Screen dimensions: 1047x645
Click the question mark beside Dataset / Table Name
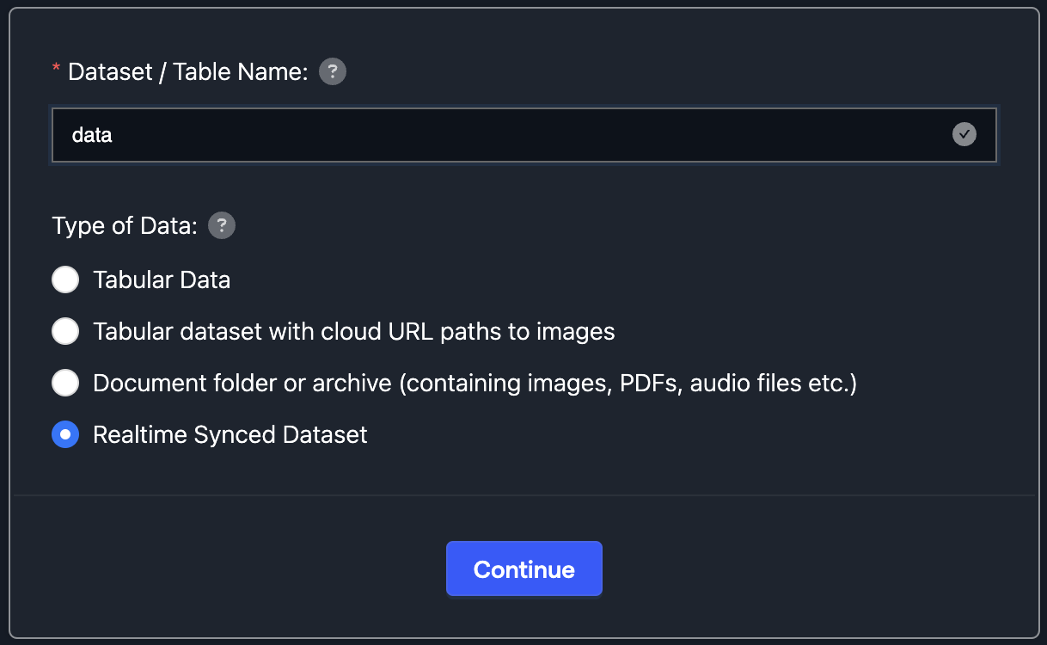point(333,71)
